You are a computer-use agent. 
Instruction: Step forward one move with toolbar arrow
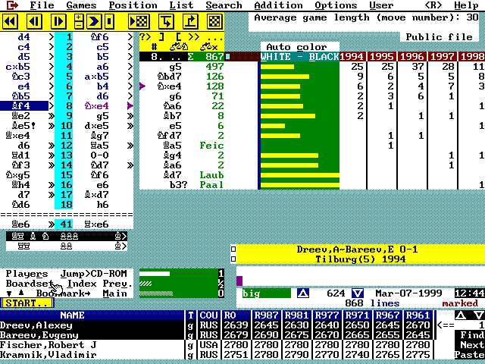click(x=60, y=21)
